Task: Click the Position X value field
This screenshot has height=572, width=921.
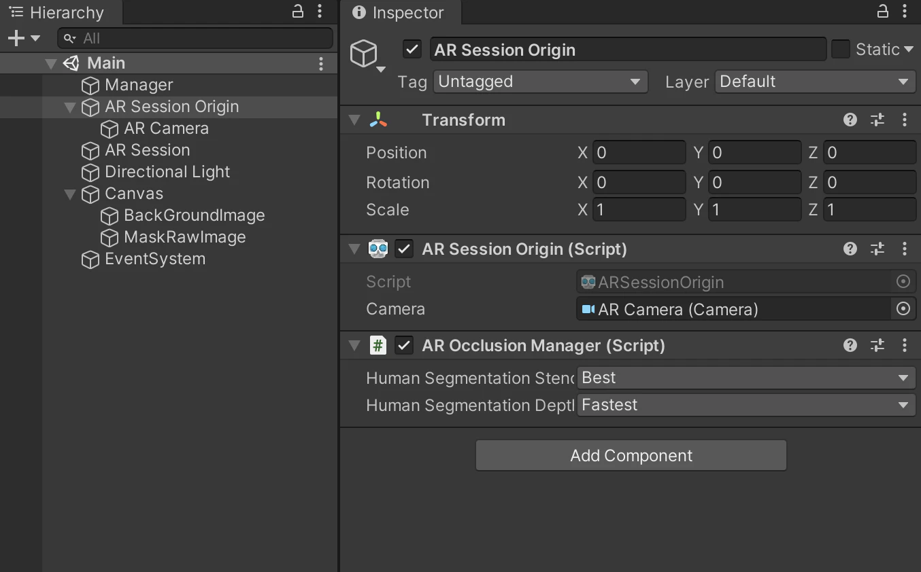Action: [639, 153]
